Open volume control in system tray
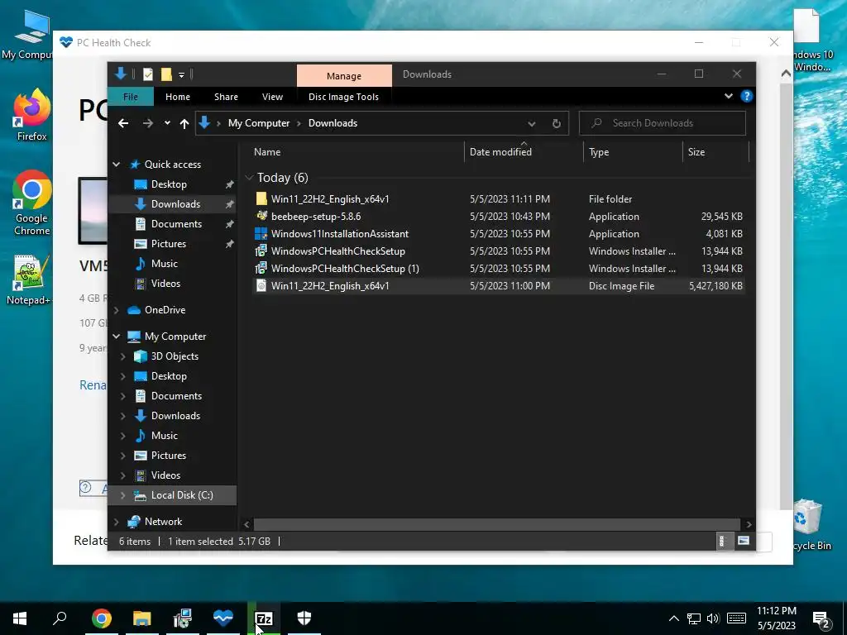 point(713,618)
